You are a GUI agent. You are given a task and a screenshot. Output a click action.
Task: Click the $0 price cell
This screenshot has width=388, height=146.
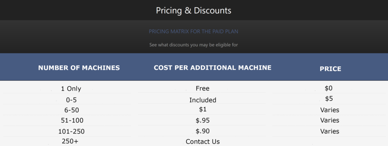329,88
